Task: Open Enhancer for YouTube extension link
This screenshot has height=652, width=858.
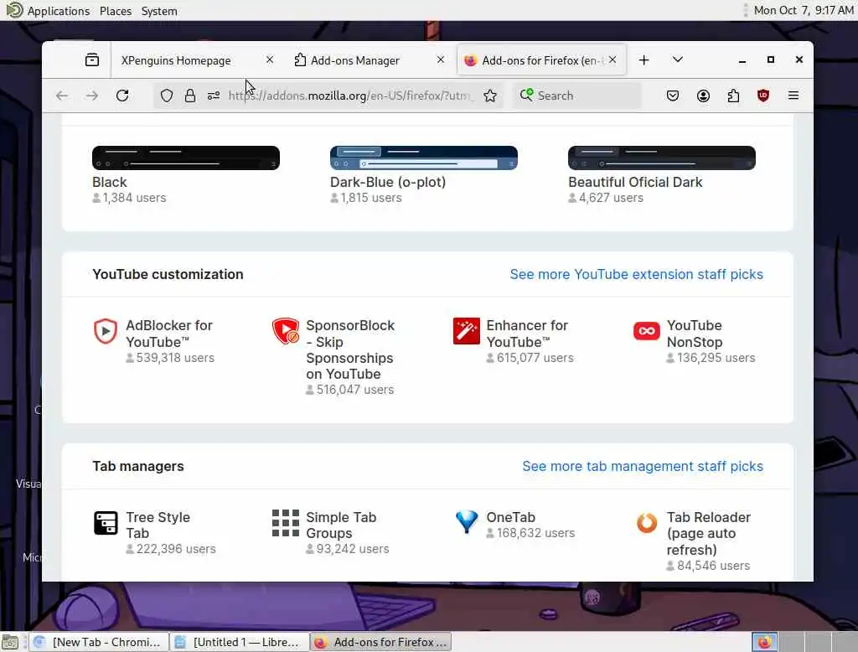Action: tap(527, 334)
